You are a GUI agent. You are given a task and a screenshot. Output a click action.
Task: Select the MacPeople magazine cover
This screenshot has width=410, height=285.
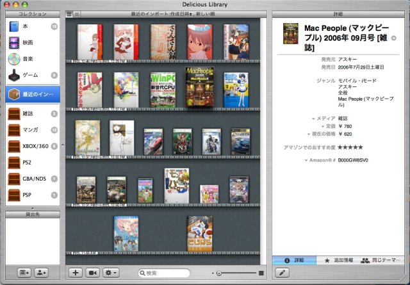click(200, 87)
